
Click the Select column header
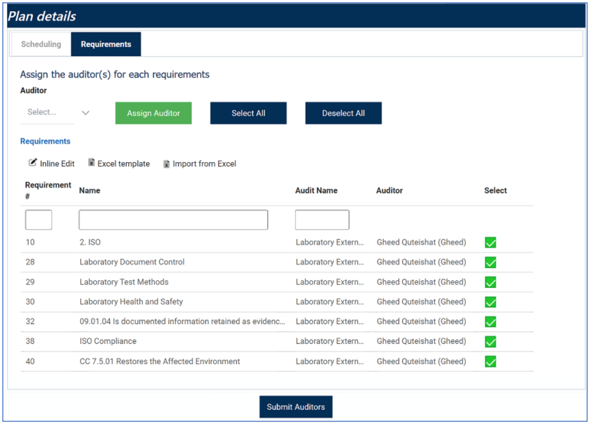coord(495,190)
